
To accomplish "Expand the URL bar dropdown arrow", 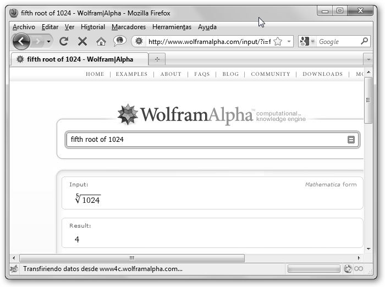I will (x=289, y=41).
